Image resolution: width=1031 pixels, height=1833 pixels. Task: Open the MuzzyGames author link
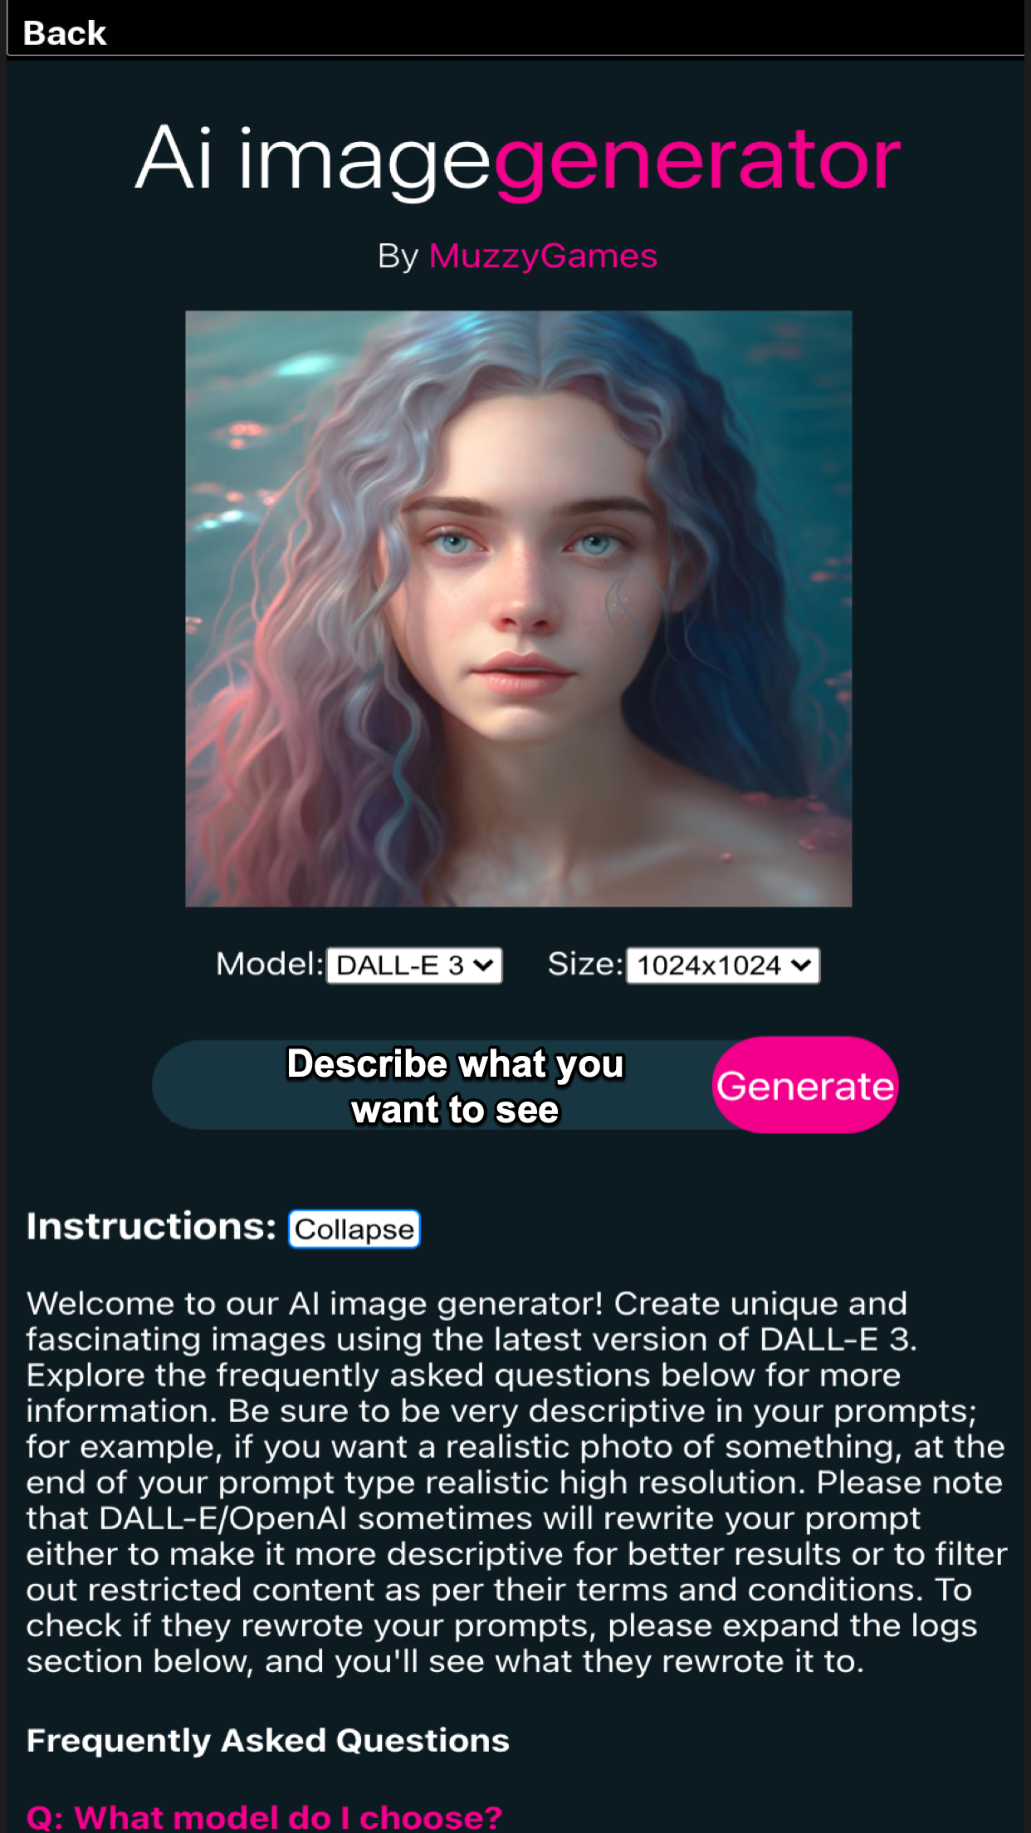(x=543, y=256)
